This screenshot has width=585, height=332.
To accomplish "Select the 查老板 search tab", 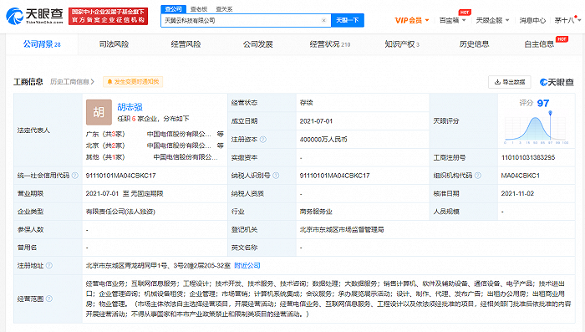I will [199, 9].
